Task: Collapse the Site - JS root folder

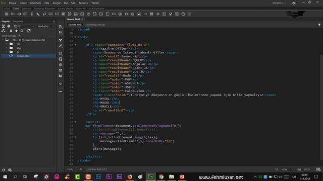Action: tap(3, 40)
